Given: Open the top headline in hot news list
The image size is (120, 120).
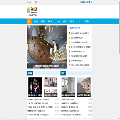Looking at the screenshot, I should coord(80,33).
